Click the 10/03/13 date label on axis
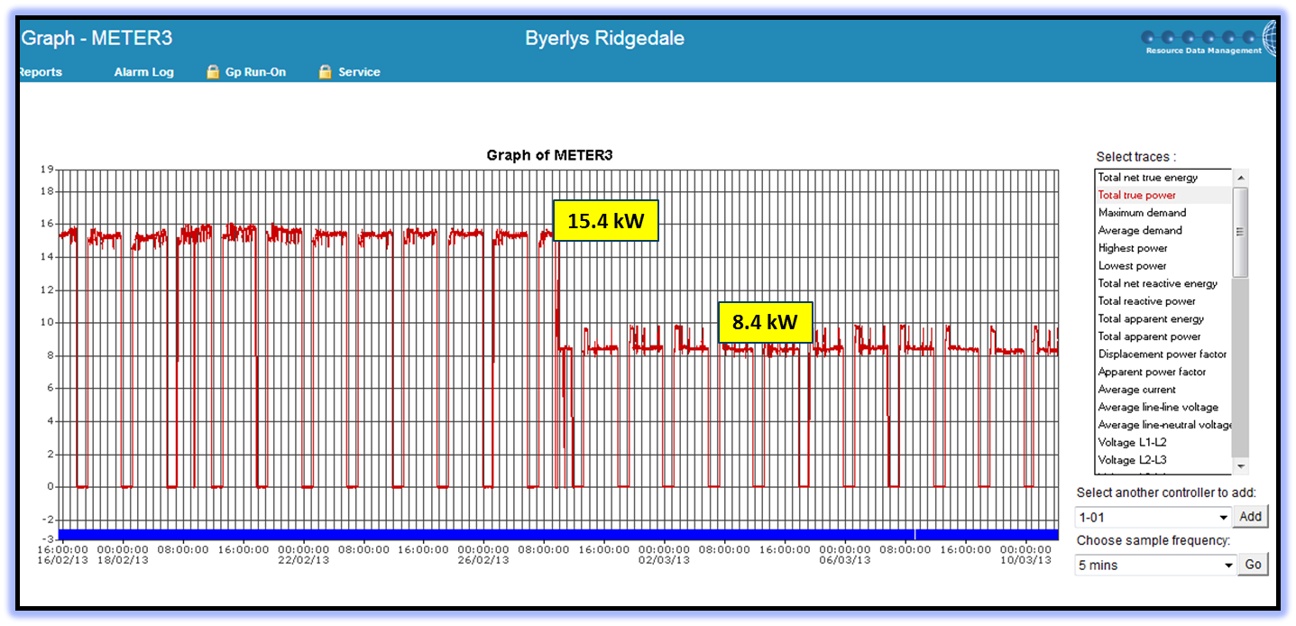 point(1025,560)
